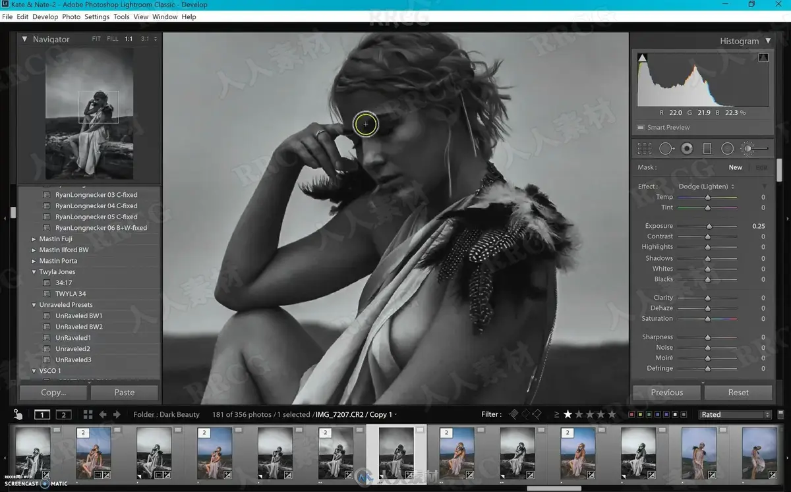Image resolution: width=791 pixels, height=492 pixels.
Task: Select the Red Eye Correction tool
Action: 687,149
